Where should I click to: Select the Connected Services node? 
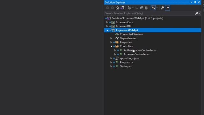click(131, 34)
